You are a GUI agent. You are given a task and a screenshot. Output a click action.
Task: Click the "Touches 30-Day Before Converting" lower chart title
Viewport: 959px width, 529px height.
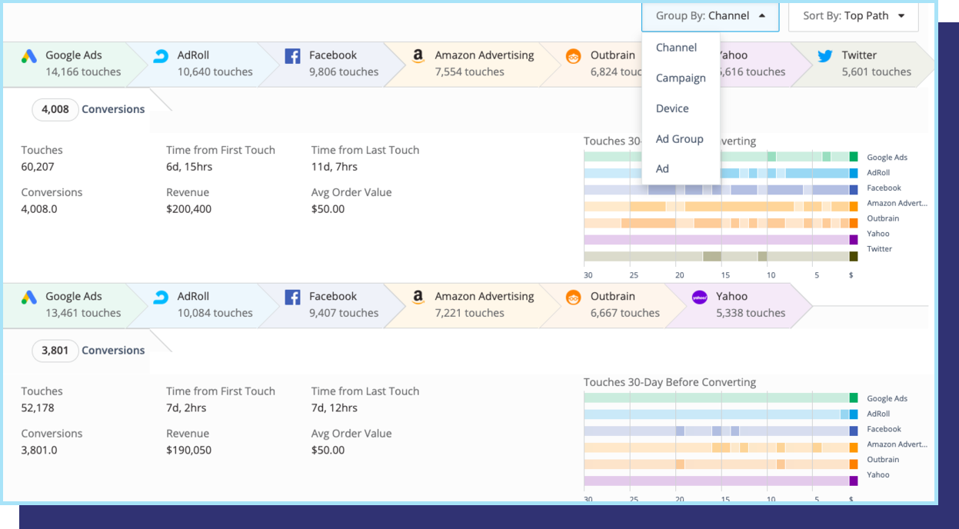coord(670,383)
